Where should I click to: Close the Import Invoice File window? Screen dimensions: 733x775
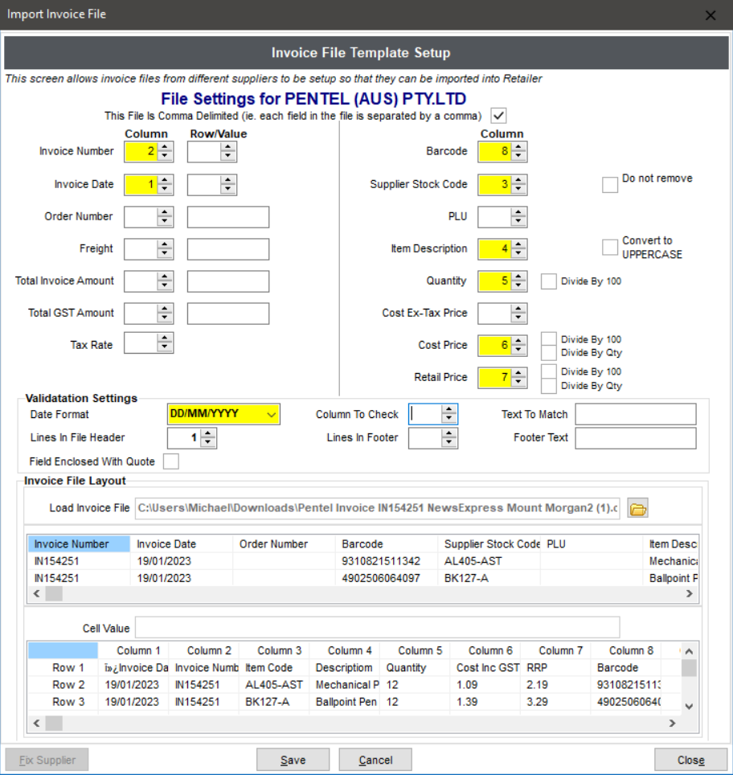710,15
